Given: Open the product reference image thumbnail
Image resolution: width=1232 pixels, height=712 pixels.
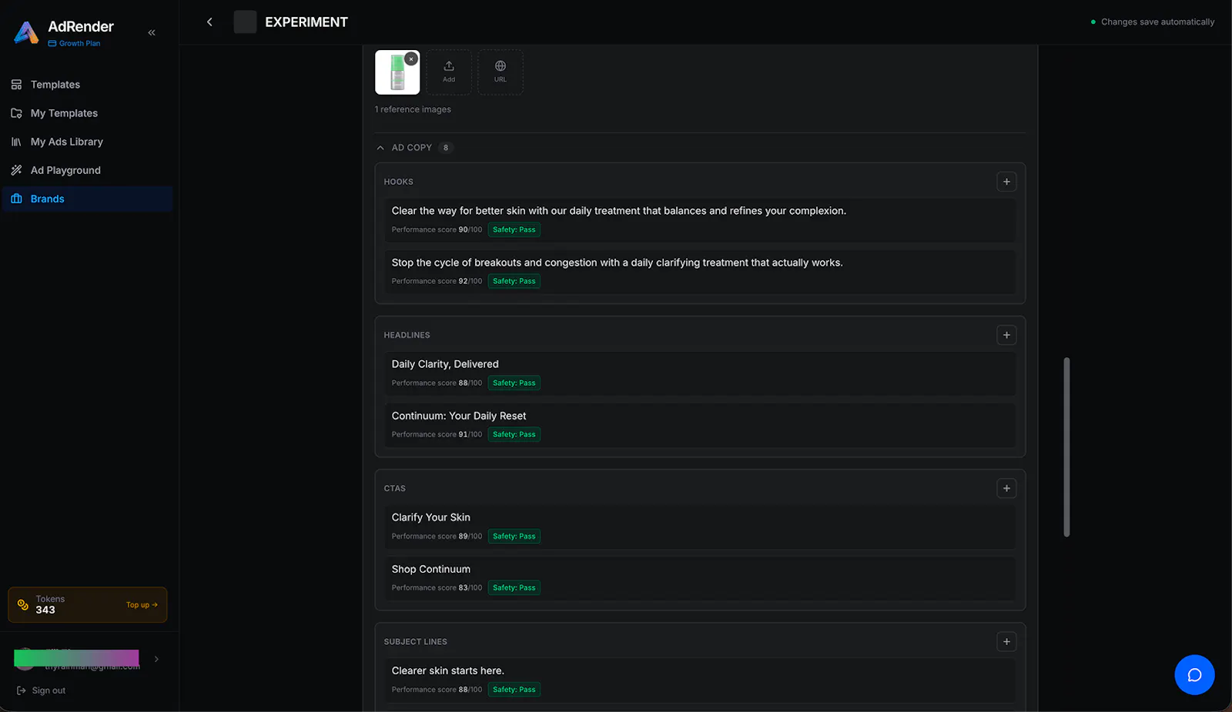Looking at the screenshot, I should coord(396,74).
